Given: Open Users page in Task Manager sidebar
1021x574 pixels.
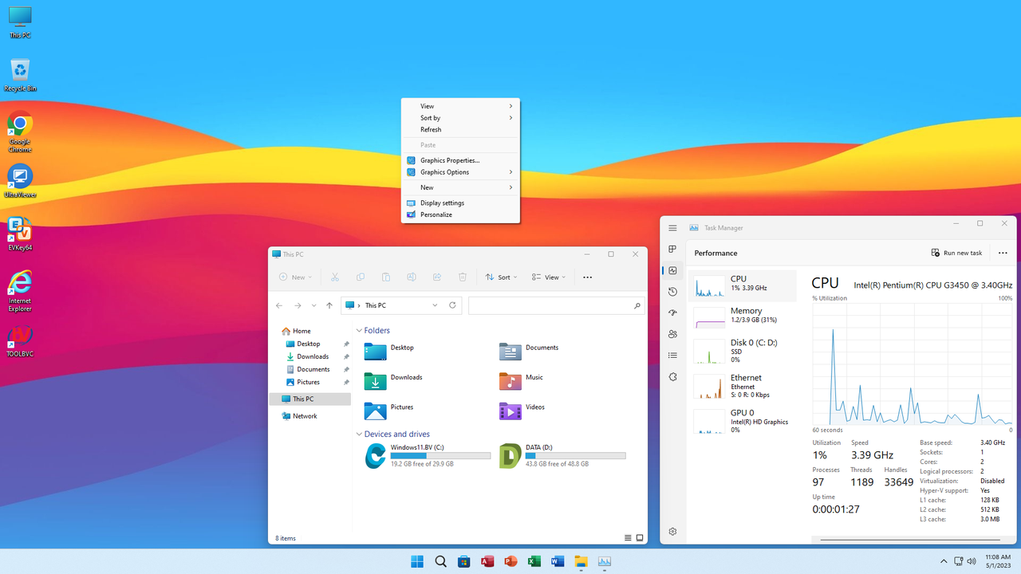Looking at the screenshot, I should 672,334.
